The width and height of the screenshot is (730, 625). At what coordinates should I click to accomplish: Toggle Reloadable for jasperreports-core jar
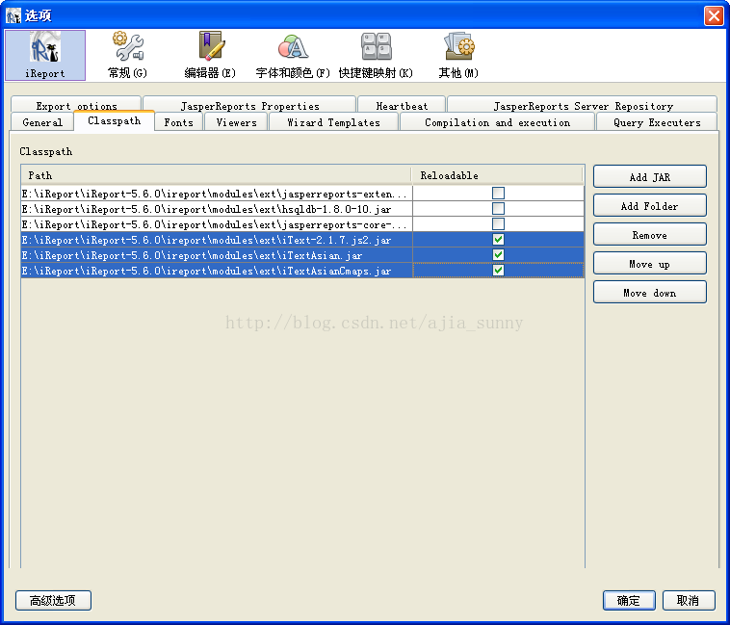(498, 223)
